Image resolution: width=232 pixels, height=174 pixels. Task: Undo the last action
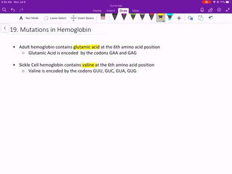13,10
